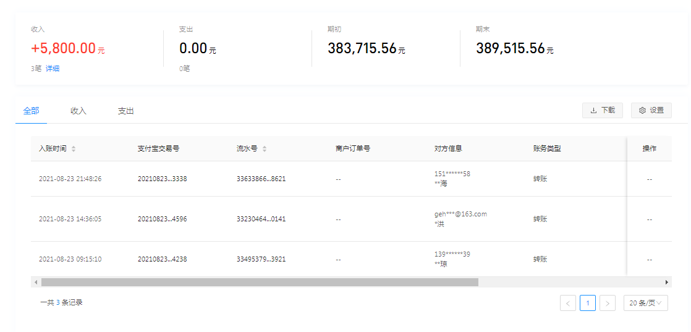The height and width of the screenshot is (332, 691).
Task: Sort by 入账时间 using sort arrows
Action: [74, 149]
